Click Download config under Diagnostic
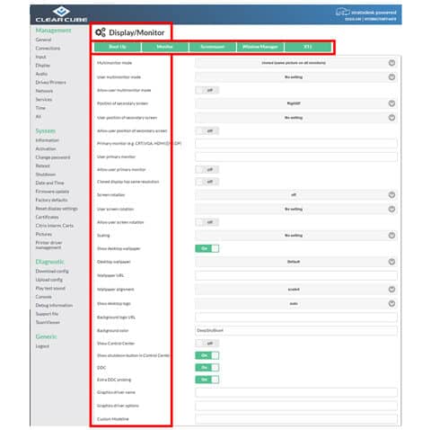 (52, 272)
